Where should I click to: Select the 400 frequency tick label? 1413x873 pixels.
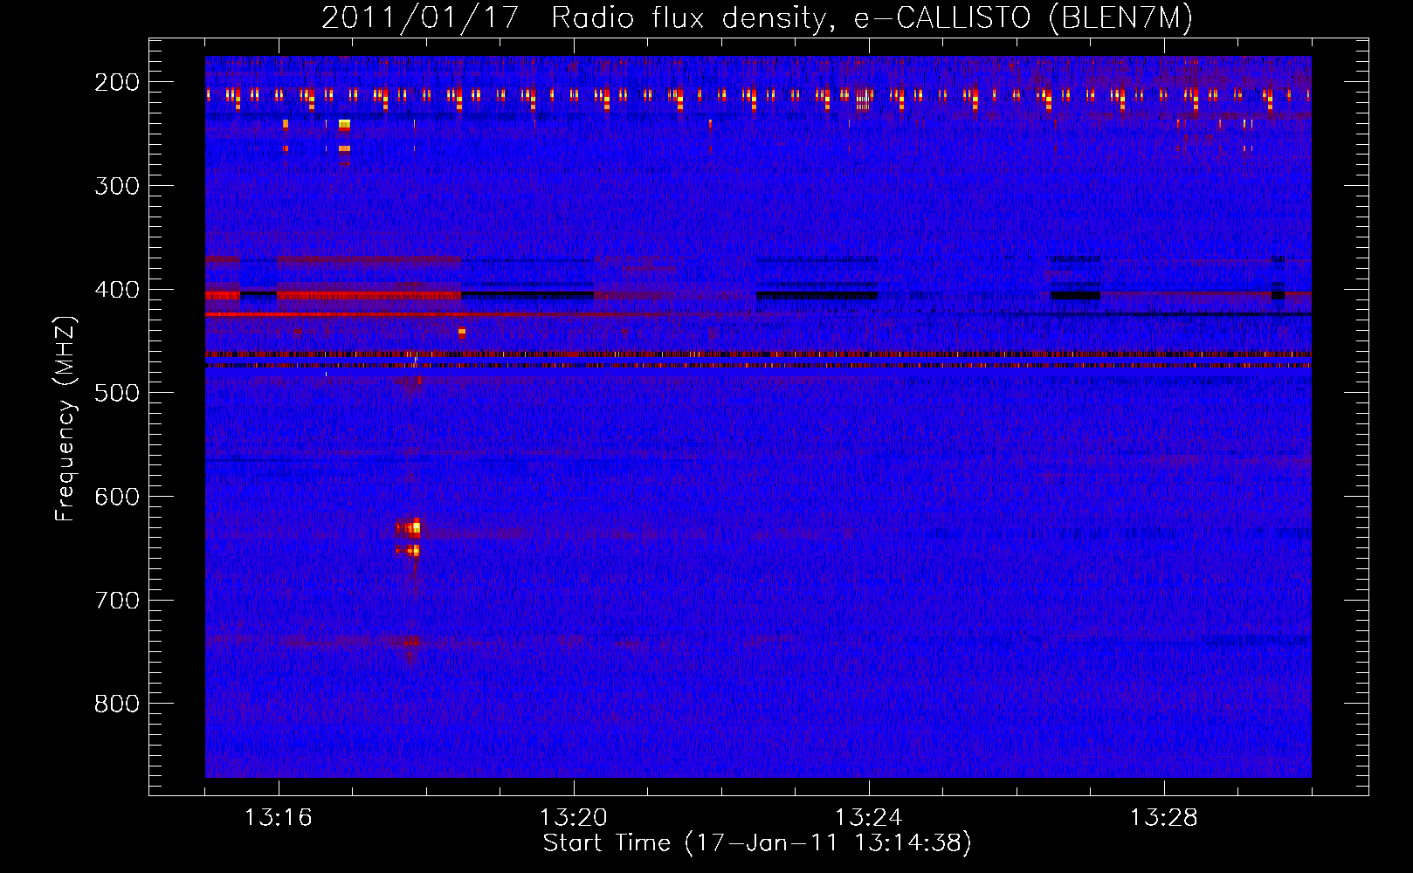117,290
